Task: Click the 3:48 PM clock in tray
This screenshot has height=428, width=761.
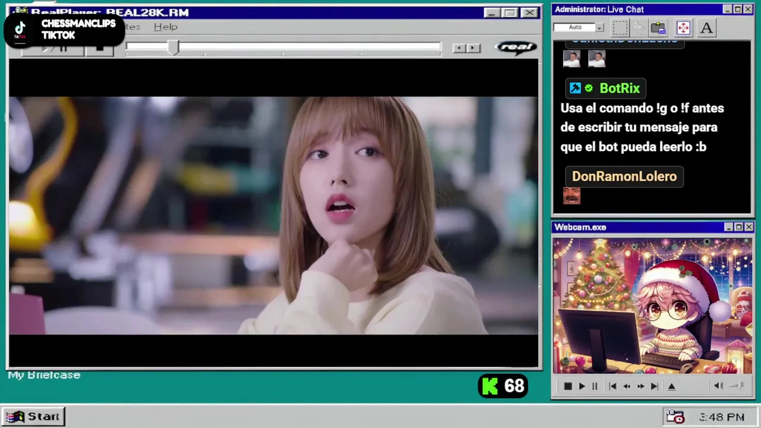Action: tap(722, 417)
